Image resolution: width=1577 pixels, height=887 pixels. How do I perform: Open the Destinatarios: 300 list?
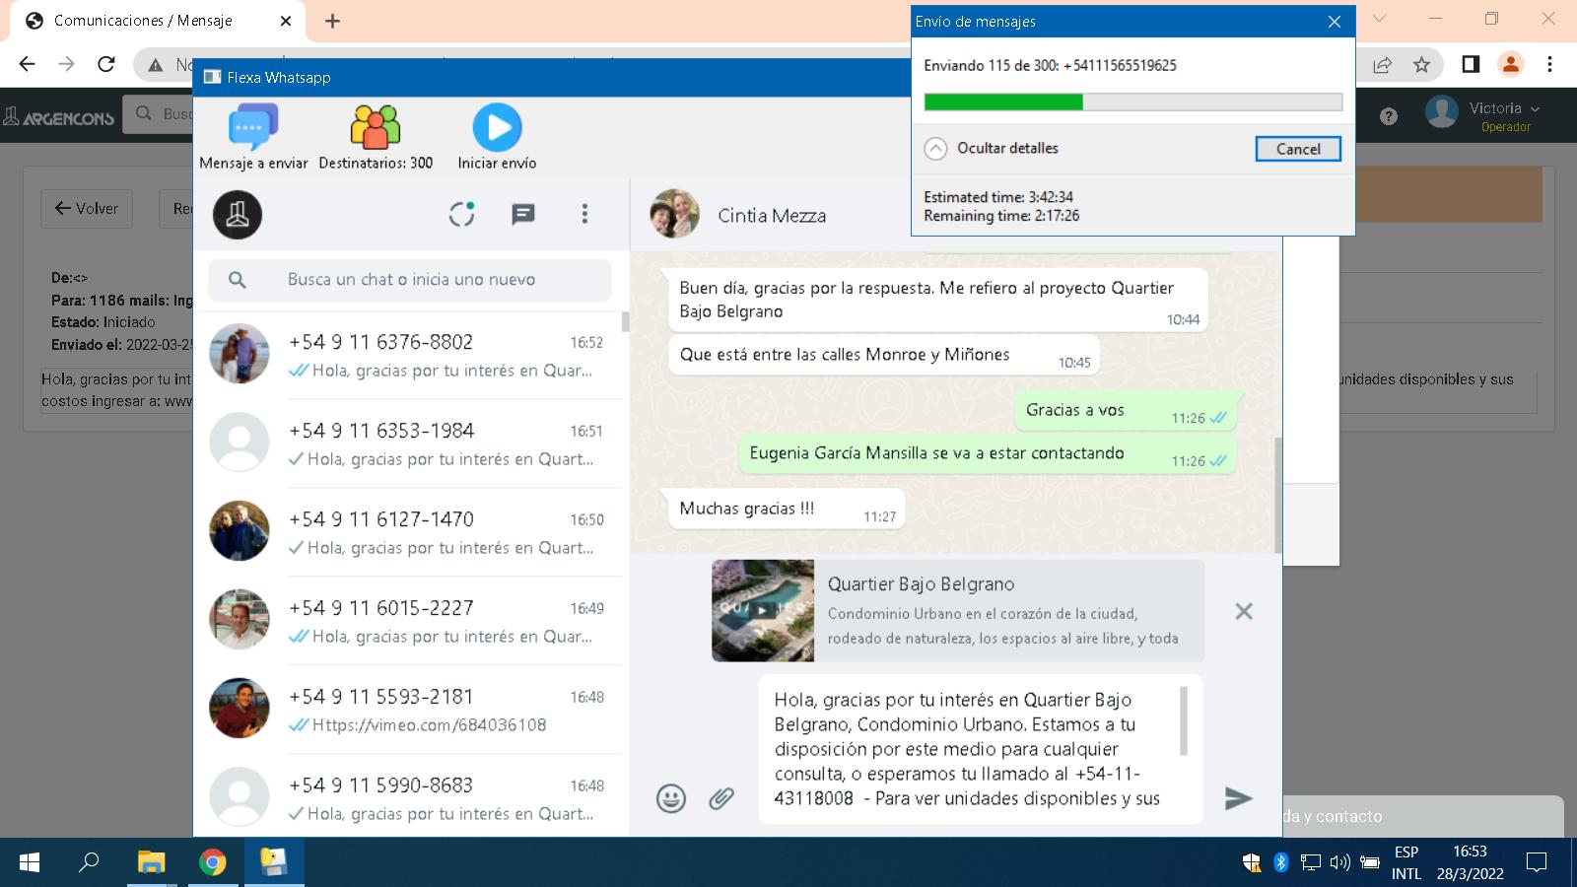(x=376, y=137)
